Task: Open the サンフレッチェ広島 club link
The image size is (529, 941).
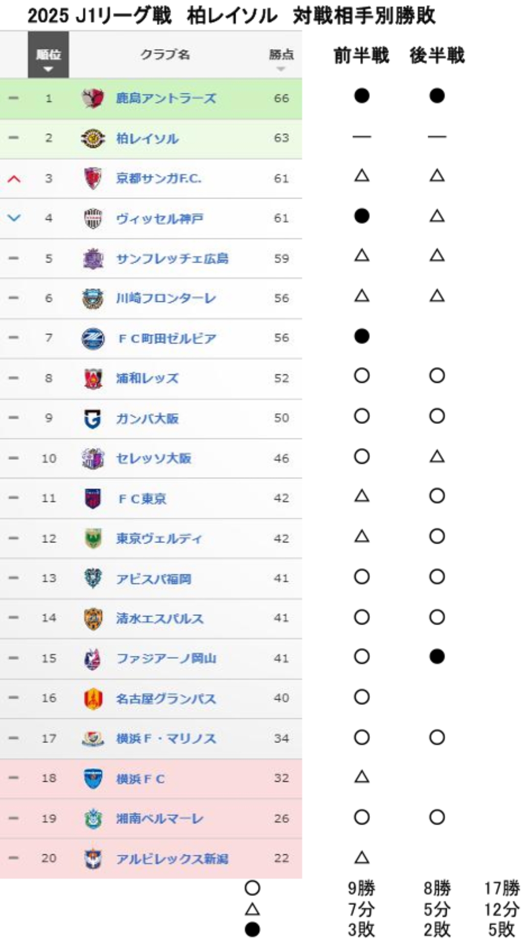Action: click(x=172, y=259)
